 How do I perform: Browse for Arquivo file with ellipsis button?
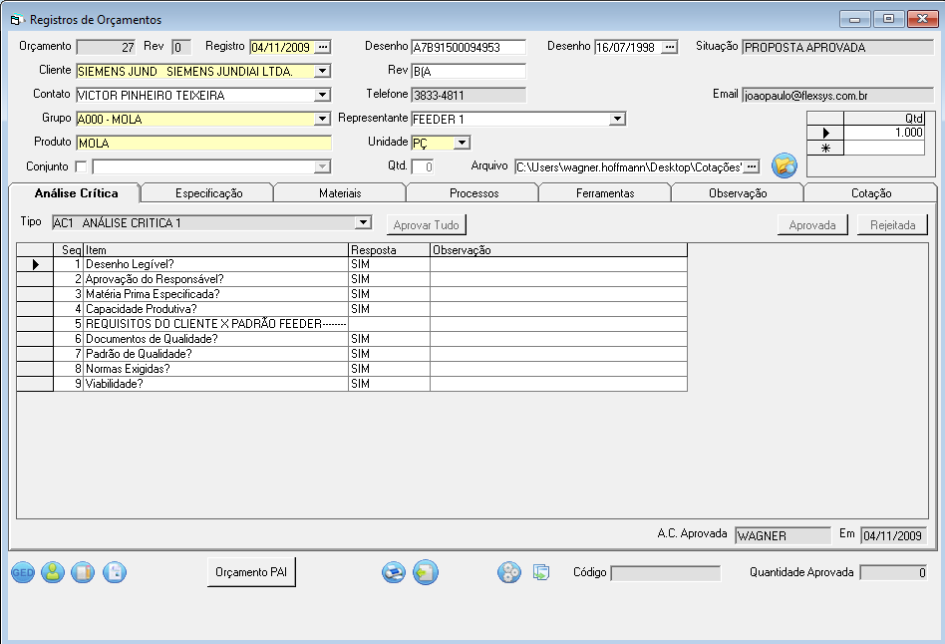click(x=752, y=167)
